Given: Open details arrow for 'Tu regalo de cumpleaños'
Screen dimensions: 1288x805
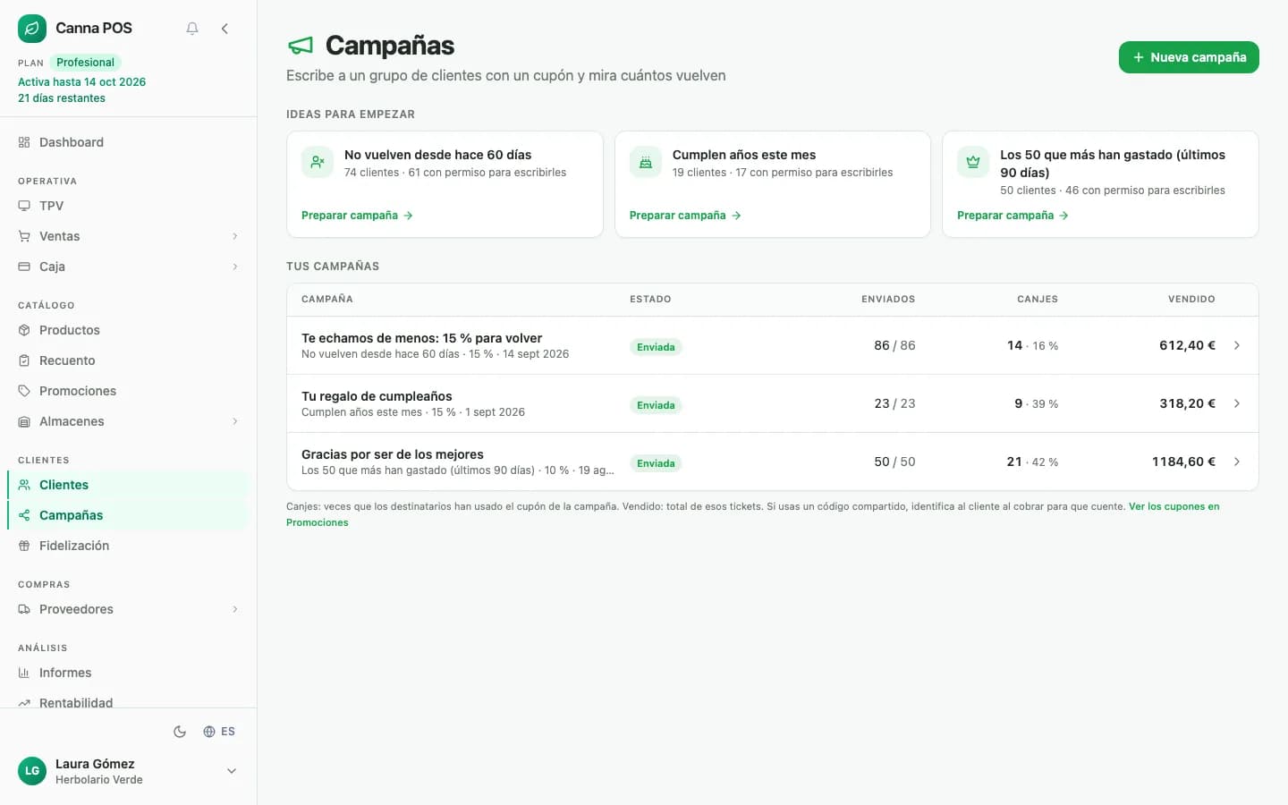Looking at the screenshot, I should click(1237, 403).
